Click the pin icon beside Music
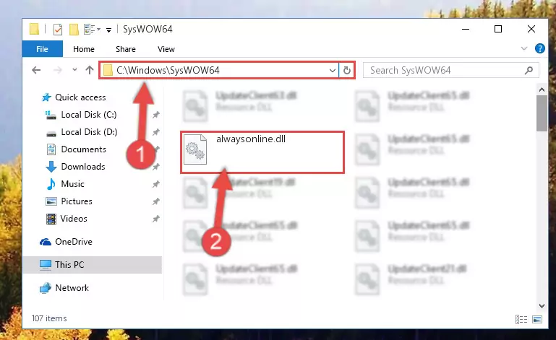 [155, 184]
